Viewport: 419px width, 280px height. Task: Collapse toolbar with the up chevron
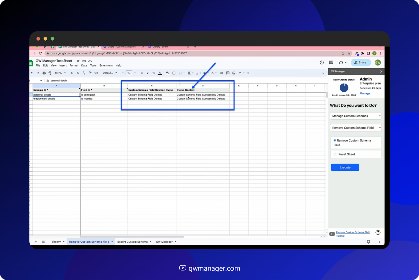[323, 73]
